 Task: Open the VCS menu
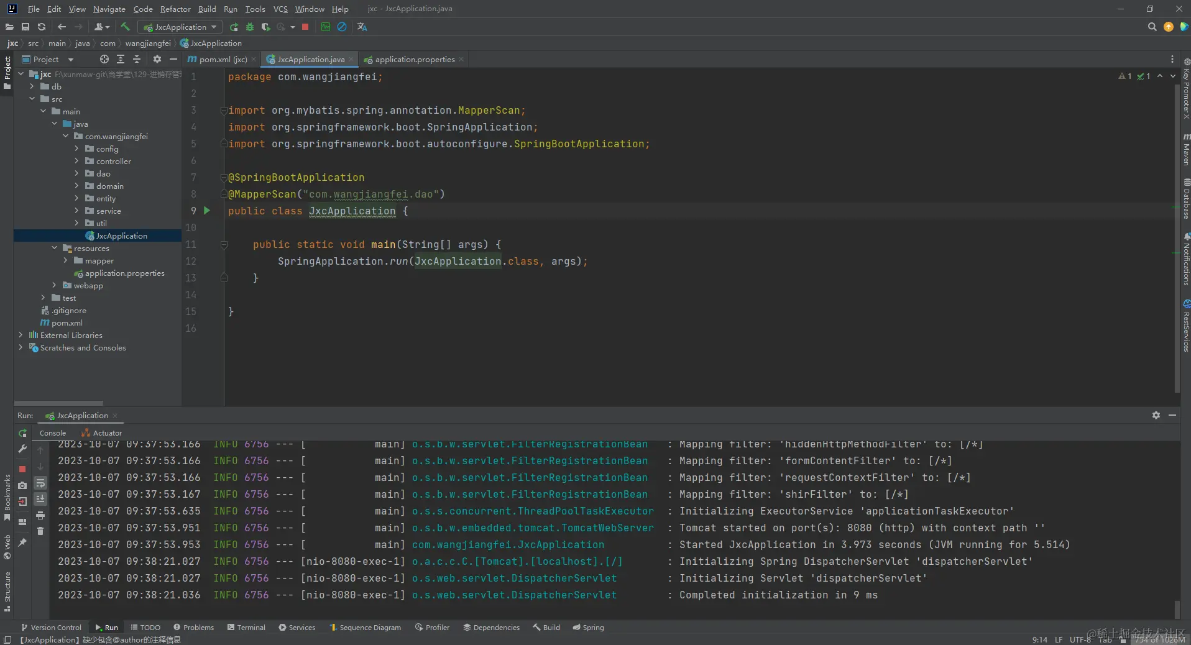(280, 9)
